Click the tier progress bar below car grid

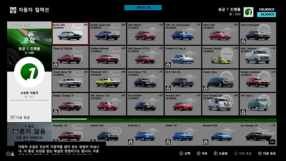164,120
